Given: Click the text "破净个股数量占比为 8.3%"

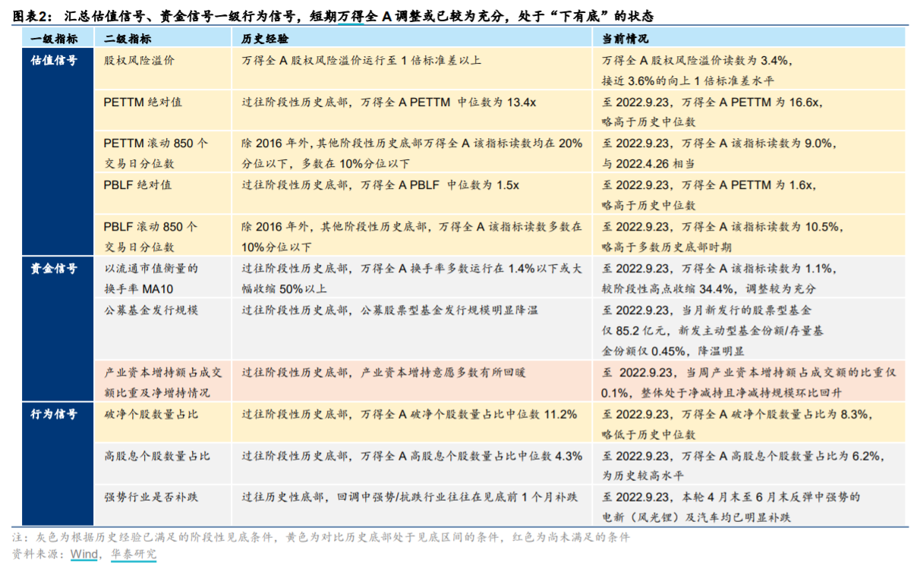Looking at the screenshot, I should tap(802, 414).
